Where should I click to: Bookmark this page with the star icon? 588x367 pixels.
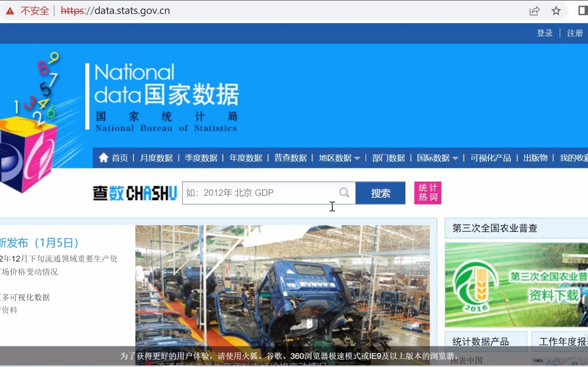pyautogui.click(x=556, y=11)
